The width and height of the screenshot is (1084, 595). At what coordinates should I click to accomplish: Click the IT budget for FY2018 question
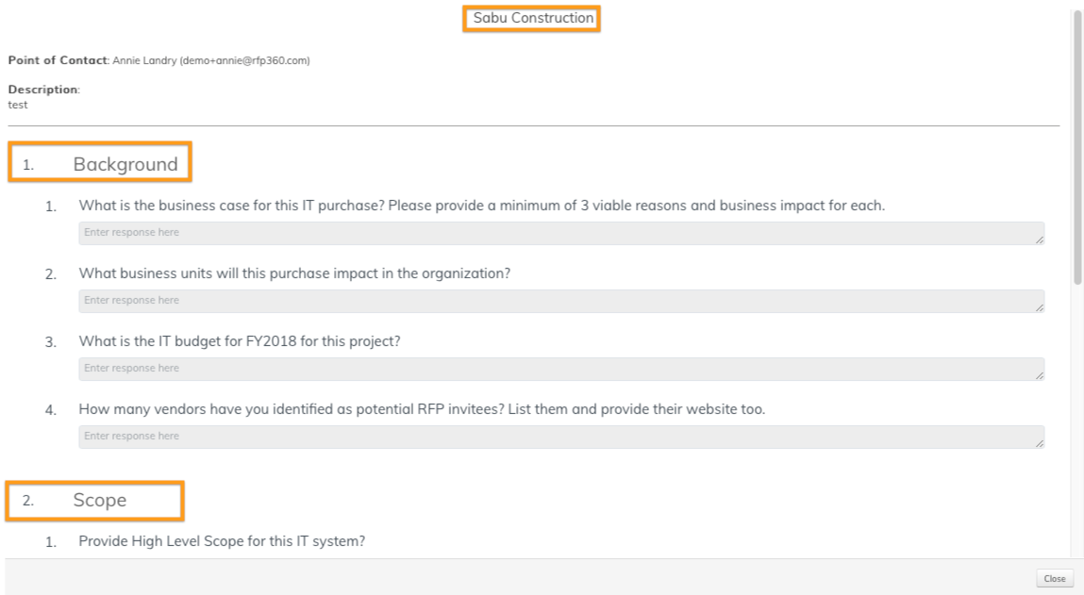pyautogui.click(x=240, y=341)
